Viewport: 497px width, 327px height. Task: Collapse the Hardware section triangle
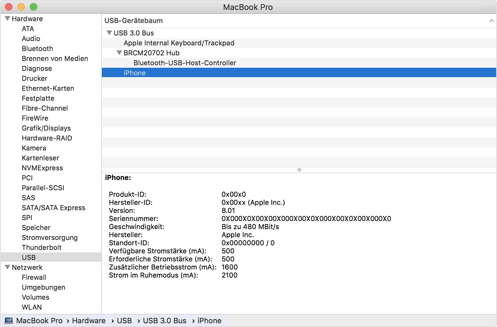[x=7, y=19]
